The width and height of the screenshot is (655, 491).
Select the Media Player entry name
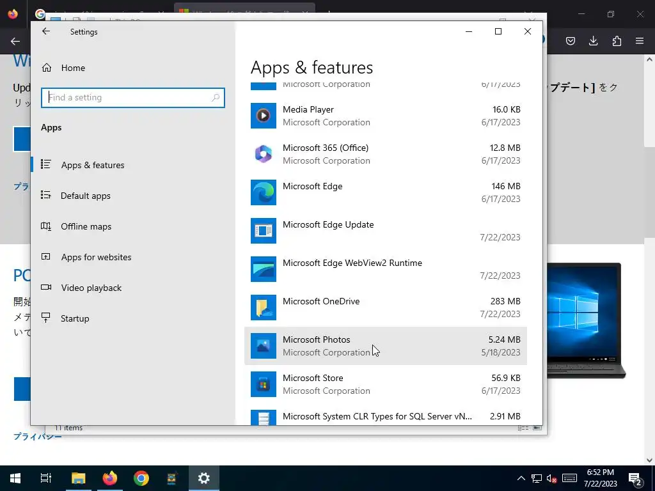[x=308, y=109]
